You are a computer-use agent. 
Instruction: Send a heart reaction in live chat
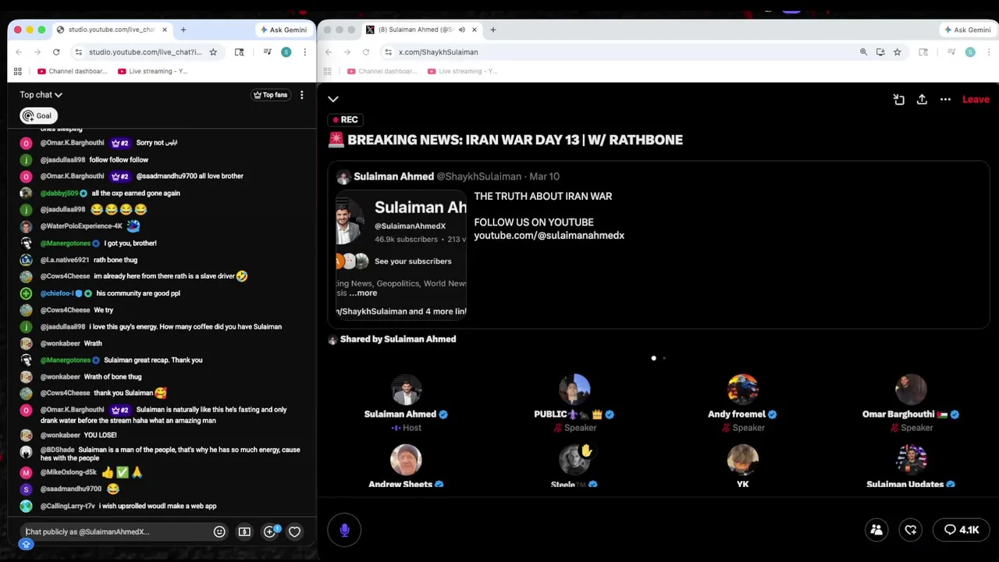click(x=294, y=532)
